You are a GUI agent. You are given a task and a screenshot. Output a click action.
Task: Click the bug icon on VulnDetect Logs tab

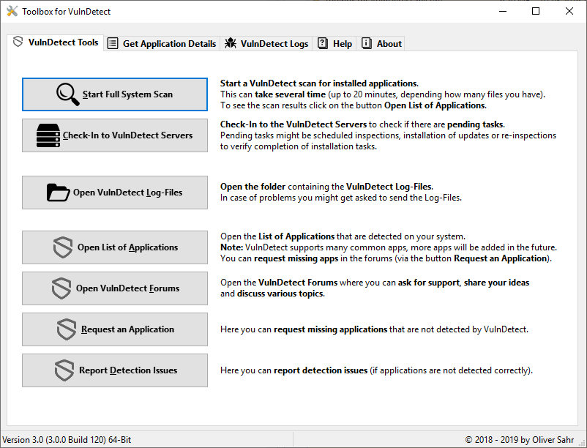tap(231, 43)
